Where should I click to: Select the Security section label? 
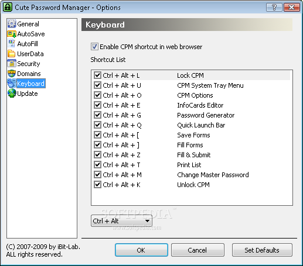click(29, 64)
